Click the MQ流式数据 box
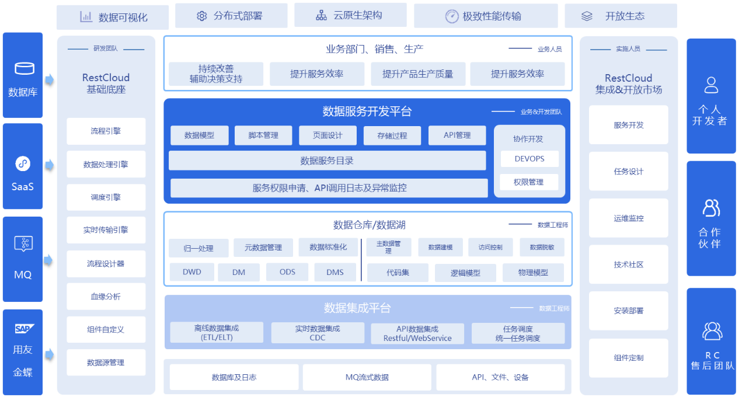The height and width of the screenshot is (397, 742). [x=367, y=377]
